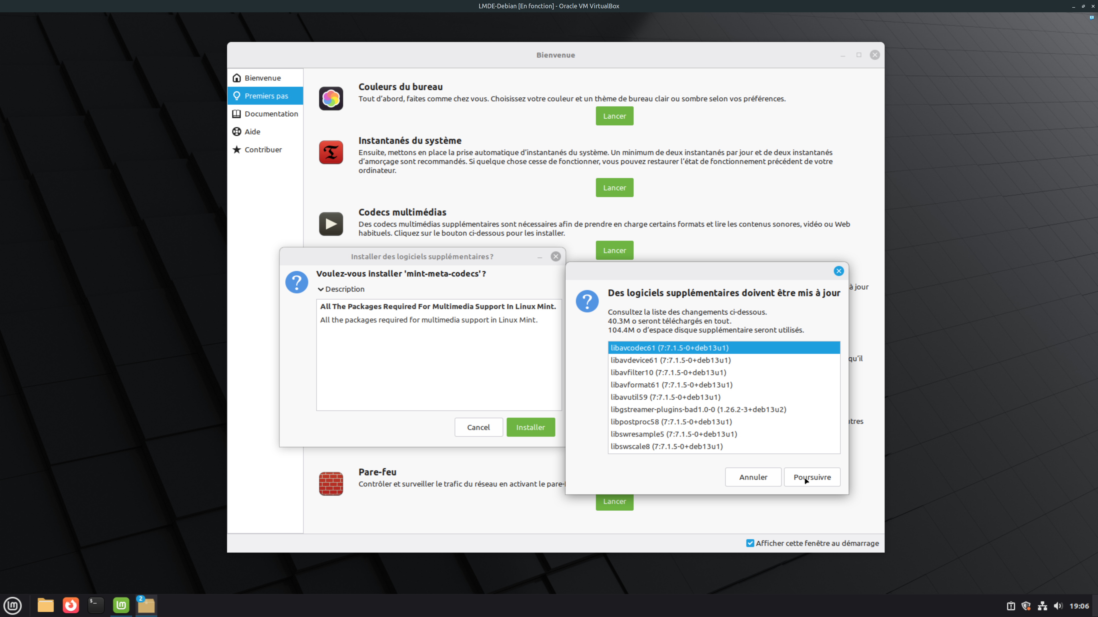The image size is (1098, 617).
Task: Open the Contribuer sidebar section
Action: [265, 149]
